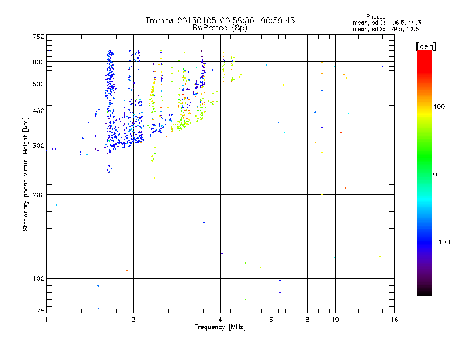The height and width of the screenshot is (348, 464).
Task: Click the 'Phases' header text
Action: coord(375,17)
